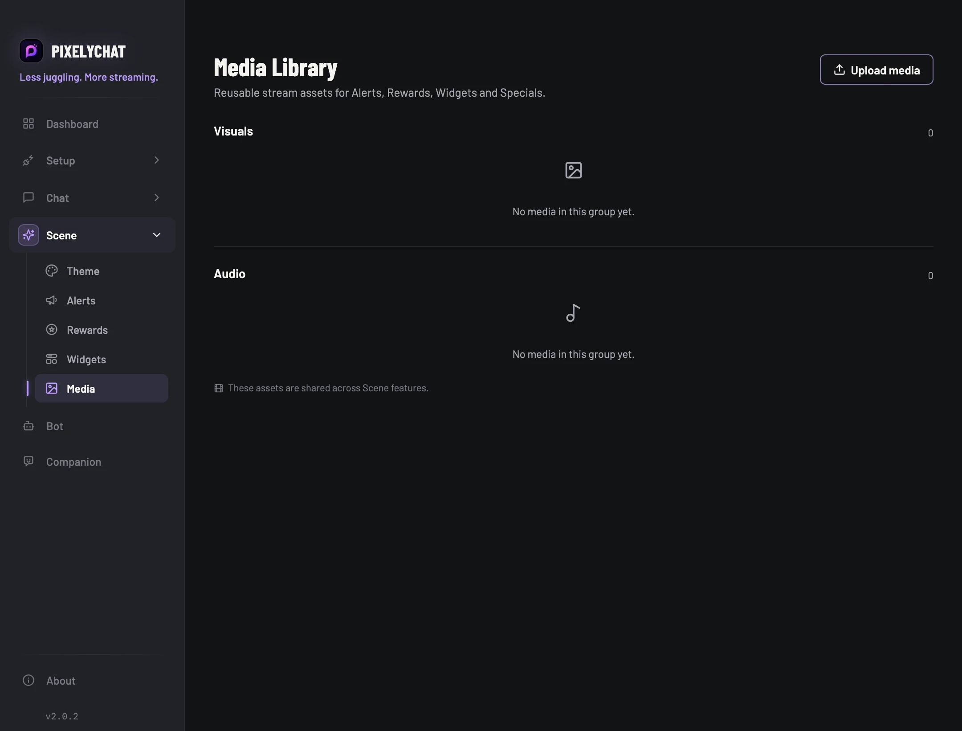The image size is (962, 731).
Task: Expand the Chat section chevron
Action: (x=157, y=197)
